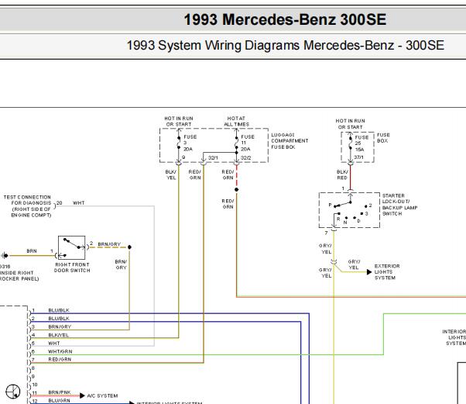Click terminal label "32/2" in fuse box
The image size is (466, 404).
(246, 157)
